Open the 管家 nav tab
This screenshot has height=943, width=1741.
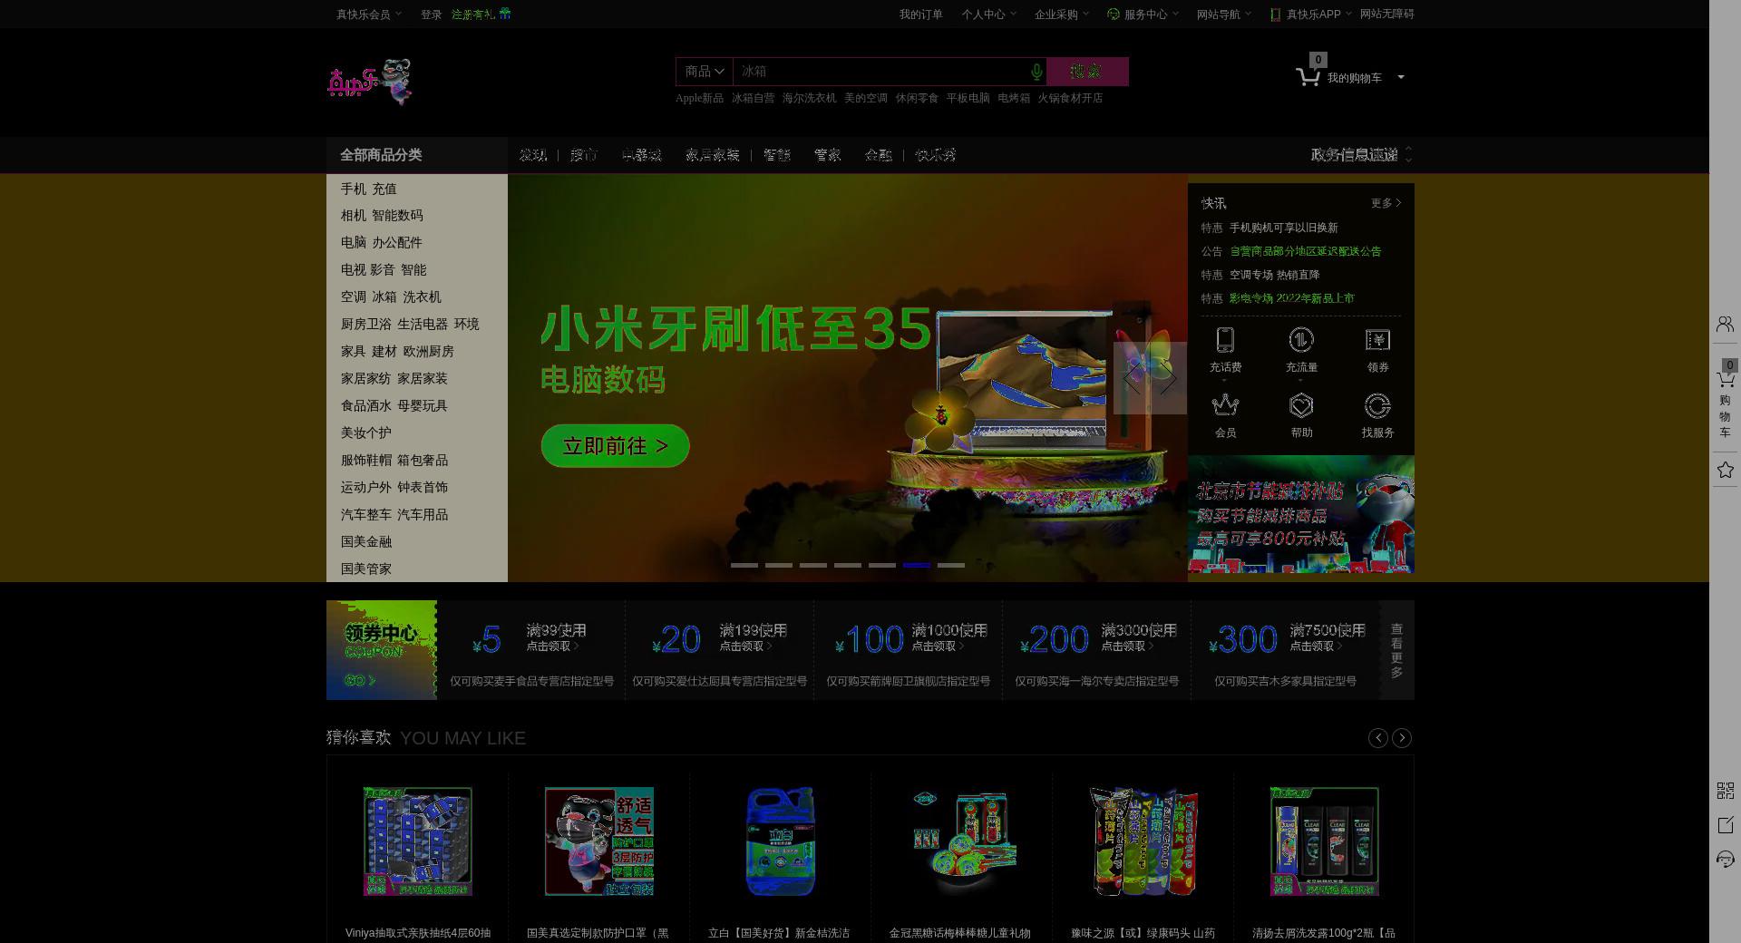(827, 155)
